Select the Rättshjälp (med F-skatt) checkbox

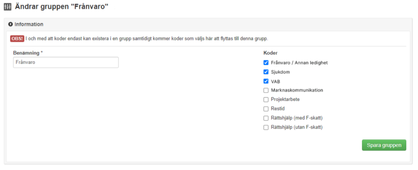pos(266,118)
